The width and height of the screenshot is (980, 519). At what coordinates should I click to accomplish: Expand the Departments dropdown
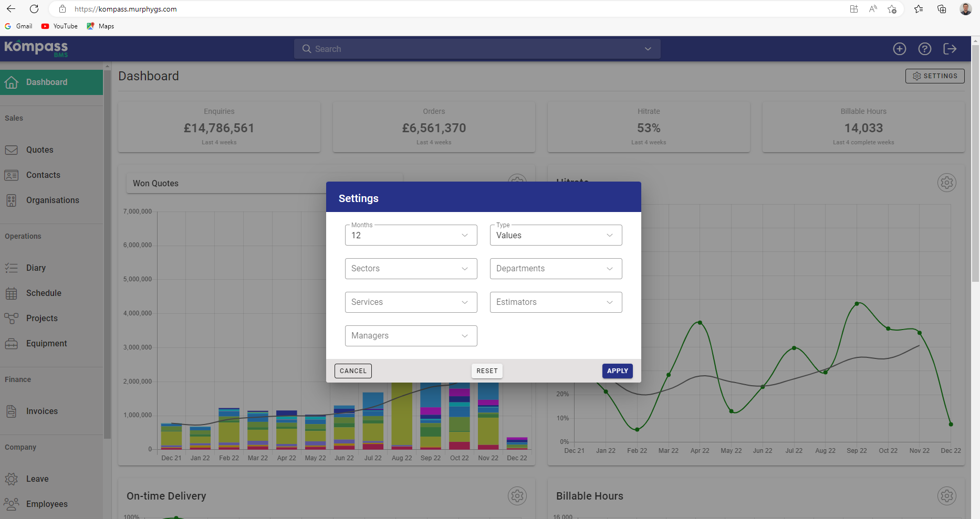[x=556, y=269]
